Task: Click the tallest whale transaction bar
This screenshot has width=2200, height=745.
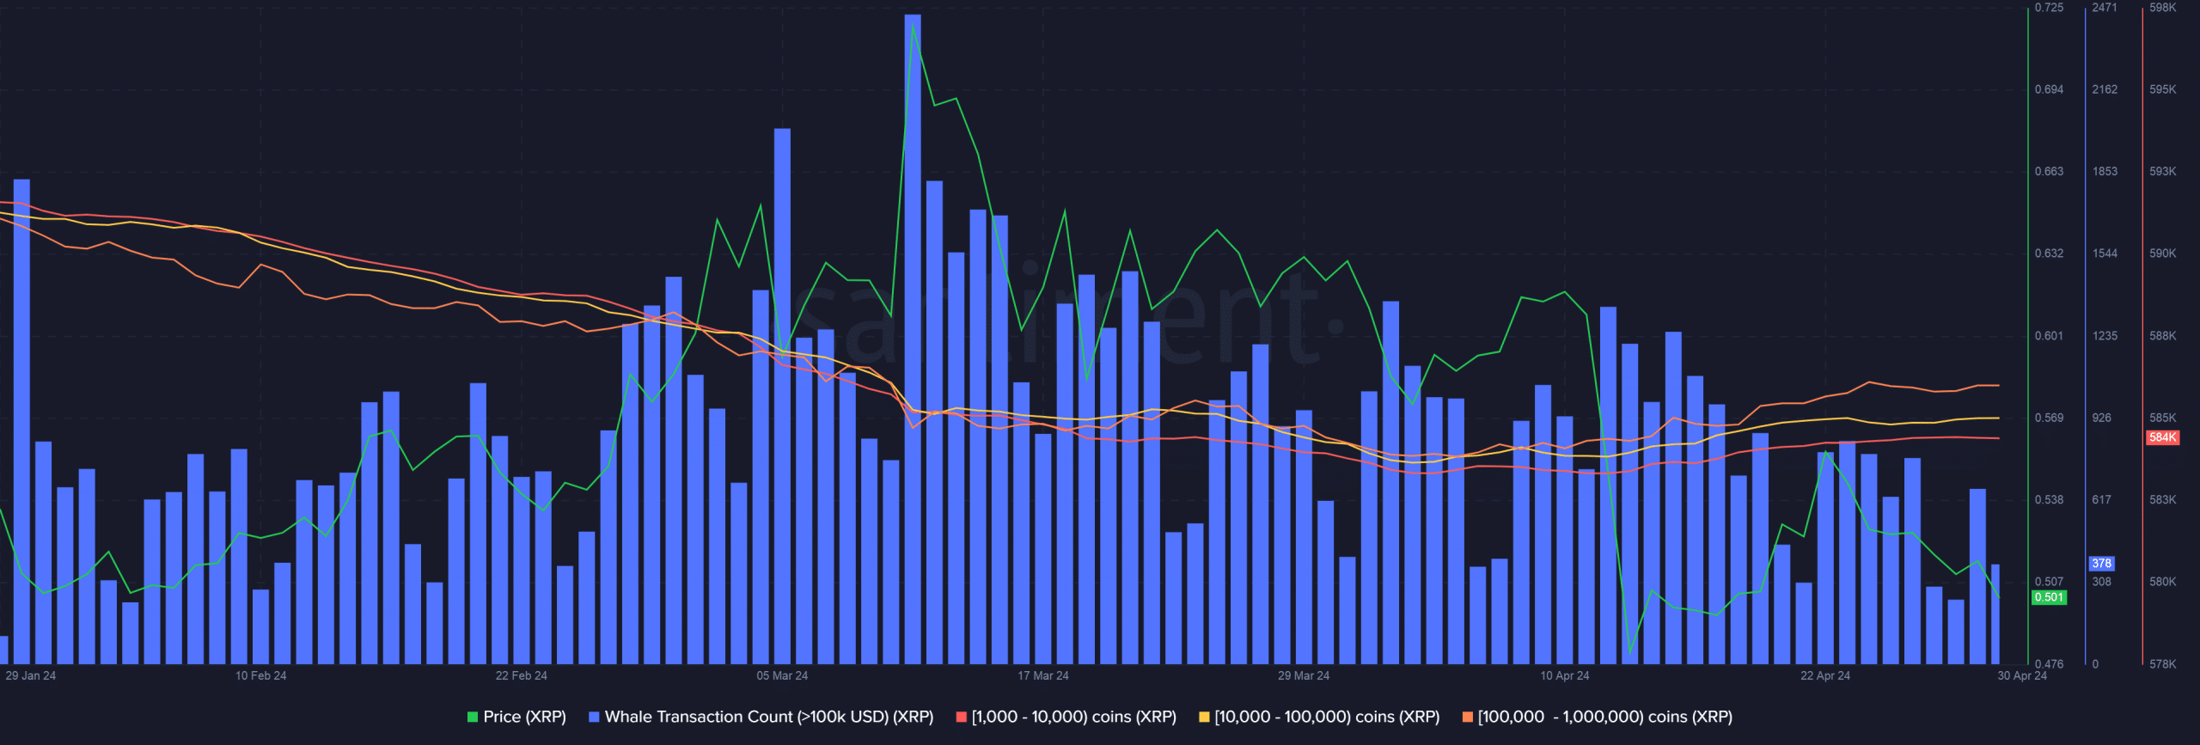Action: [x=913, y=339]
